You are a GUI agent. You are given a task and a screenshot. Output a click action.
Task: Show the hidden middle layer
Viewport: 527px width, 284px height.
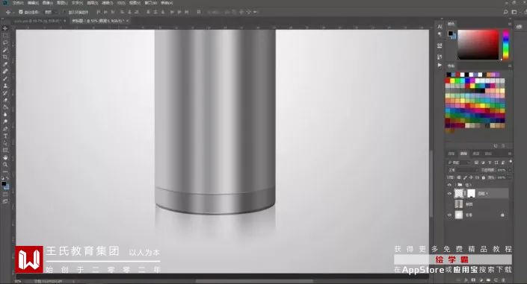click(450, 204)
